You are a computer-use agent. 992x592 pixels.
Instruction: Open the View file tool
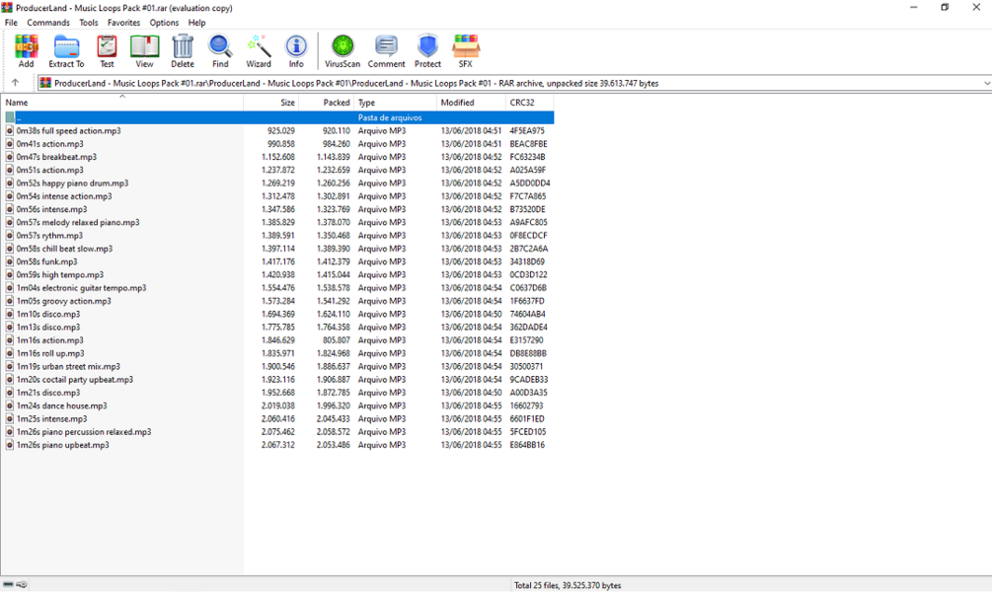tap(144, 50)
